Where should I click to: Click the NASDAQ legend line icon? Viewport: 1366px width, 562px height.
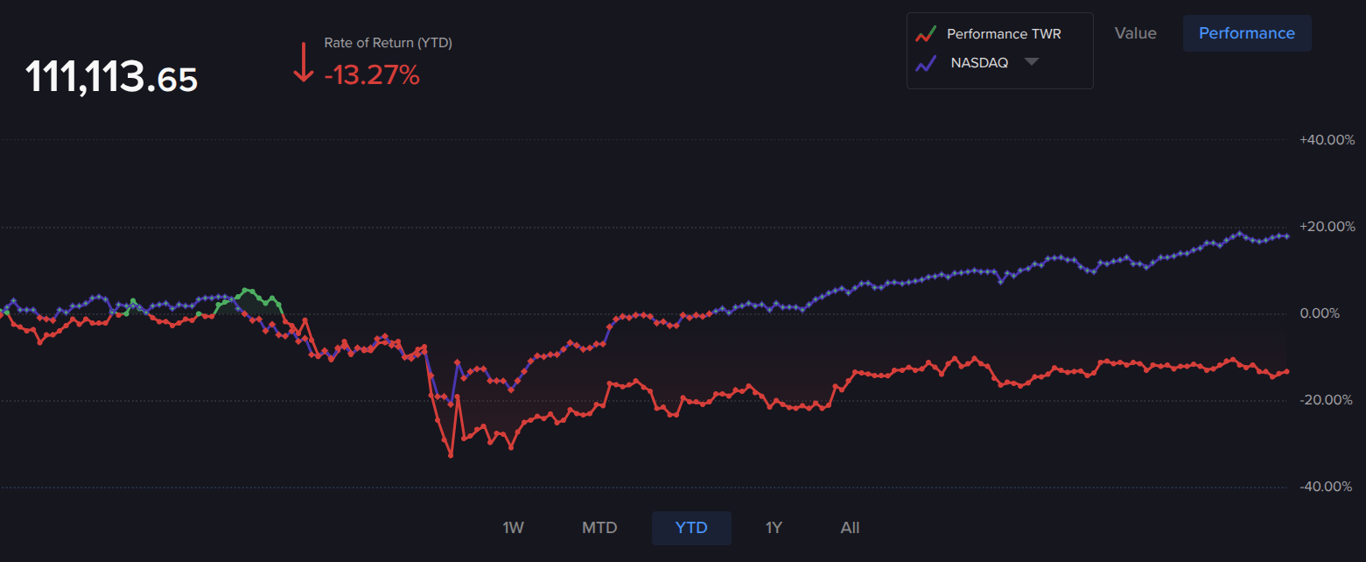(x=926, y=63)
